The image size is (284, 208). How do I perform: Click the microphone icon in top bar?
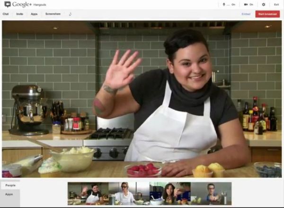click(224, 4)
